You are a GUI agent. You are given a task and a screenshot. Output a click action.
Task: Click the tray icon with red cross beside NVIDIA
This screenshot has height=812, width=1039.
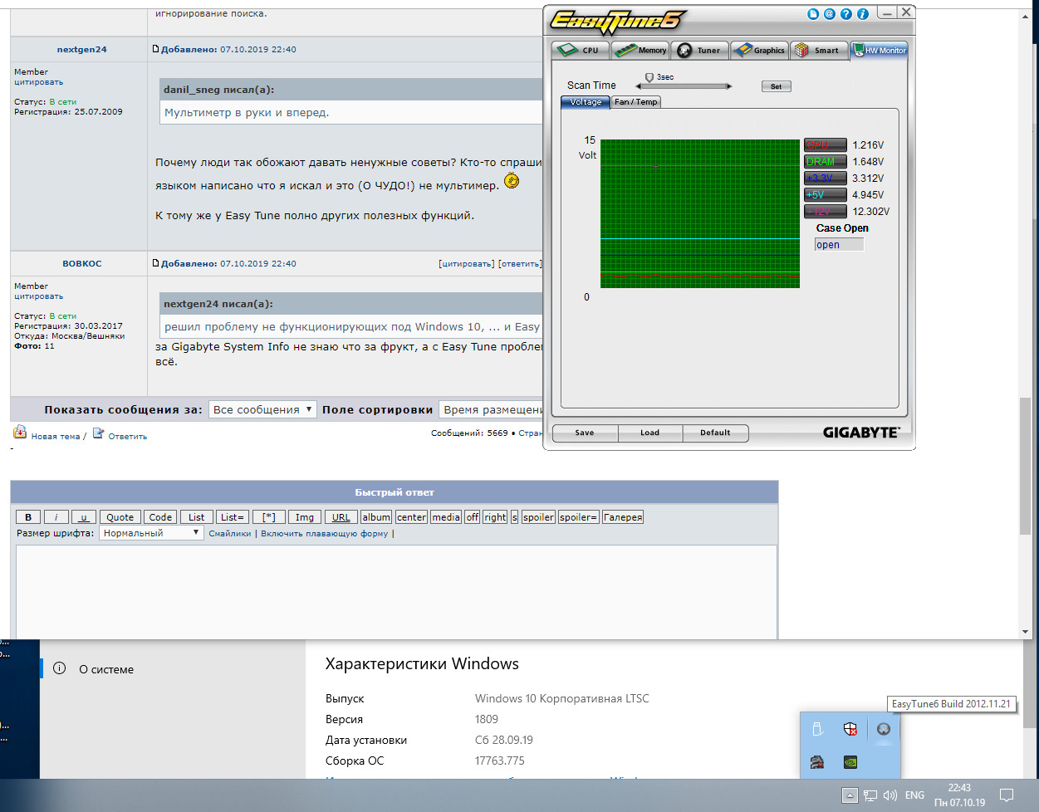click(817, 761)
